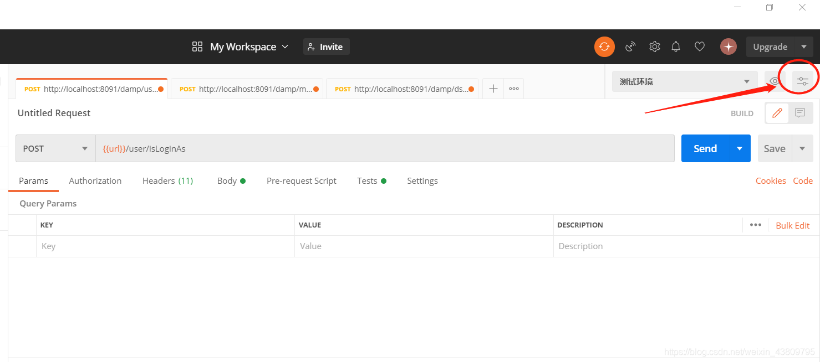The height and width of the screenshot is (362, 820).
Task: Open the Pre-request Script tab
Action: [302, 181]
